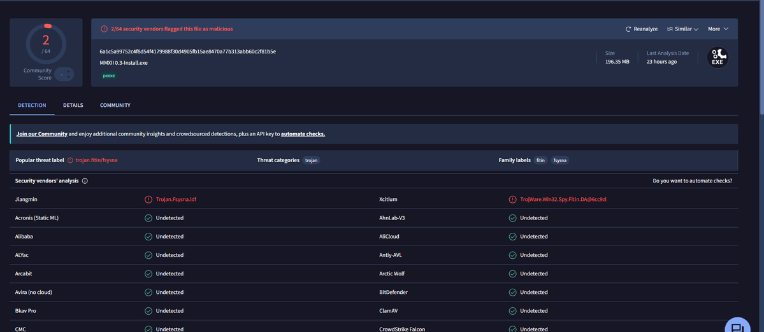
Task: Click the trojan threat category tag
Action: pos(312,160)
